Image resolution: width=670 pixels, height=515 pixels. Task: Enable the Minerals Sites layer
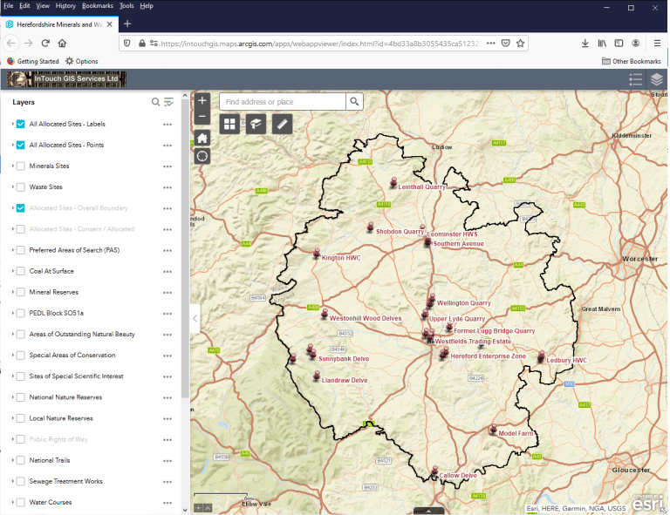[x=21, y=166]
